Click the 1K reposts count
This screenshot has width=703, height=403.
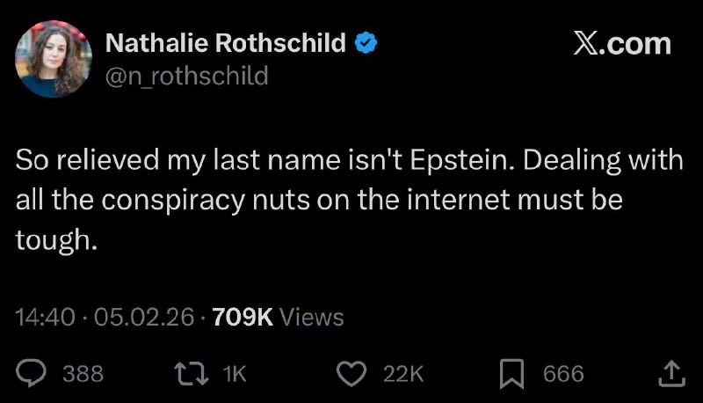click(x=235, y=374)
